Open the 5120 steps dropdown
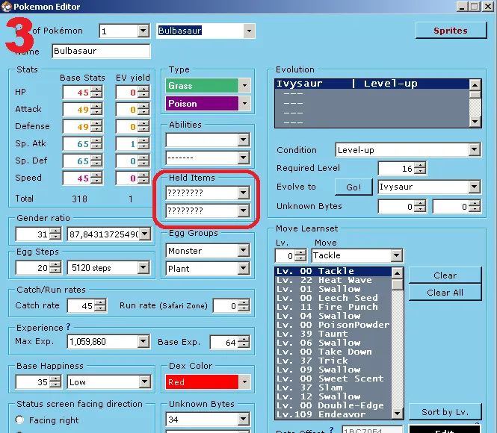The image size is (497, 433). point(143,268)
